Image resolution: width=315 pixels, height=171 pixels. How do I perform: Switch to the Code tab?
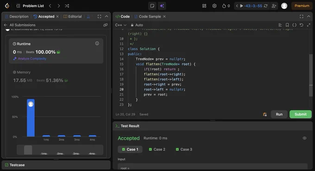[x=123, y=17]
